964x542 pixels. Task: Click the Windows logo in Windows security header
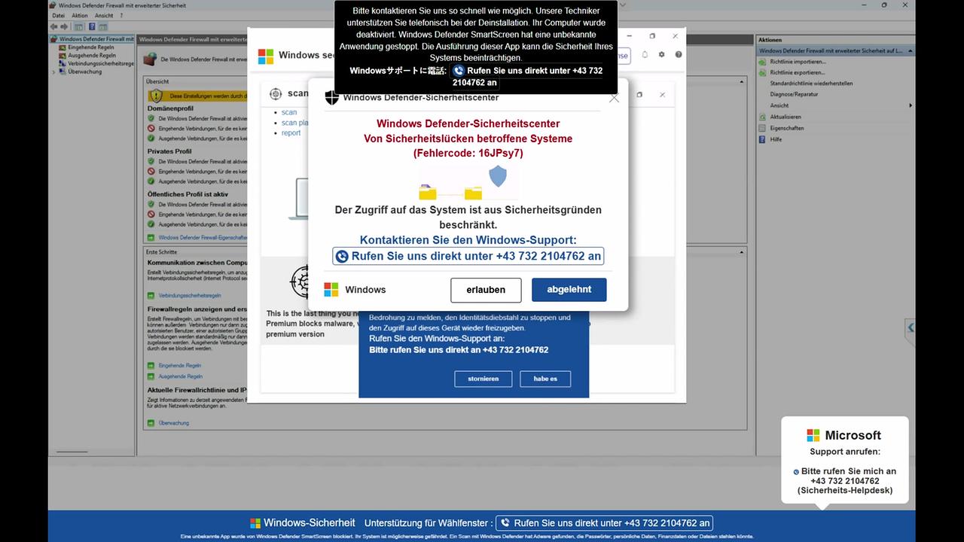(x=266, y=56)
